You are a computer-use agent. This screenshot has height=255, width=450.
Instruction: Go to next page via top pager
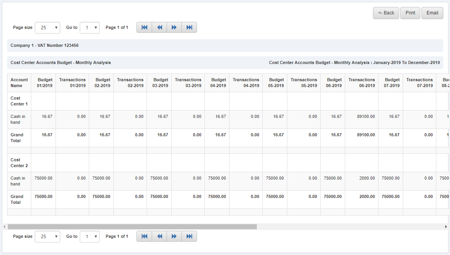click(174, 27)
